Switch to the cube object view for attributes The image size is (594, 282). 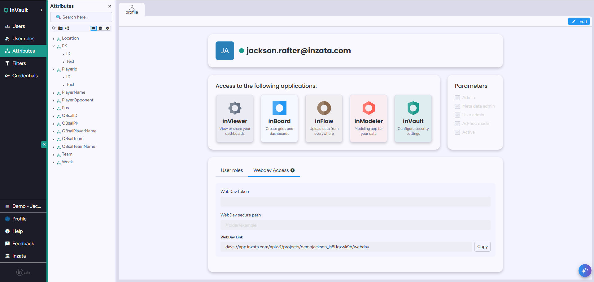click(x=107, y=28)
